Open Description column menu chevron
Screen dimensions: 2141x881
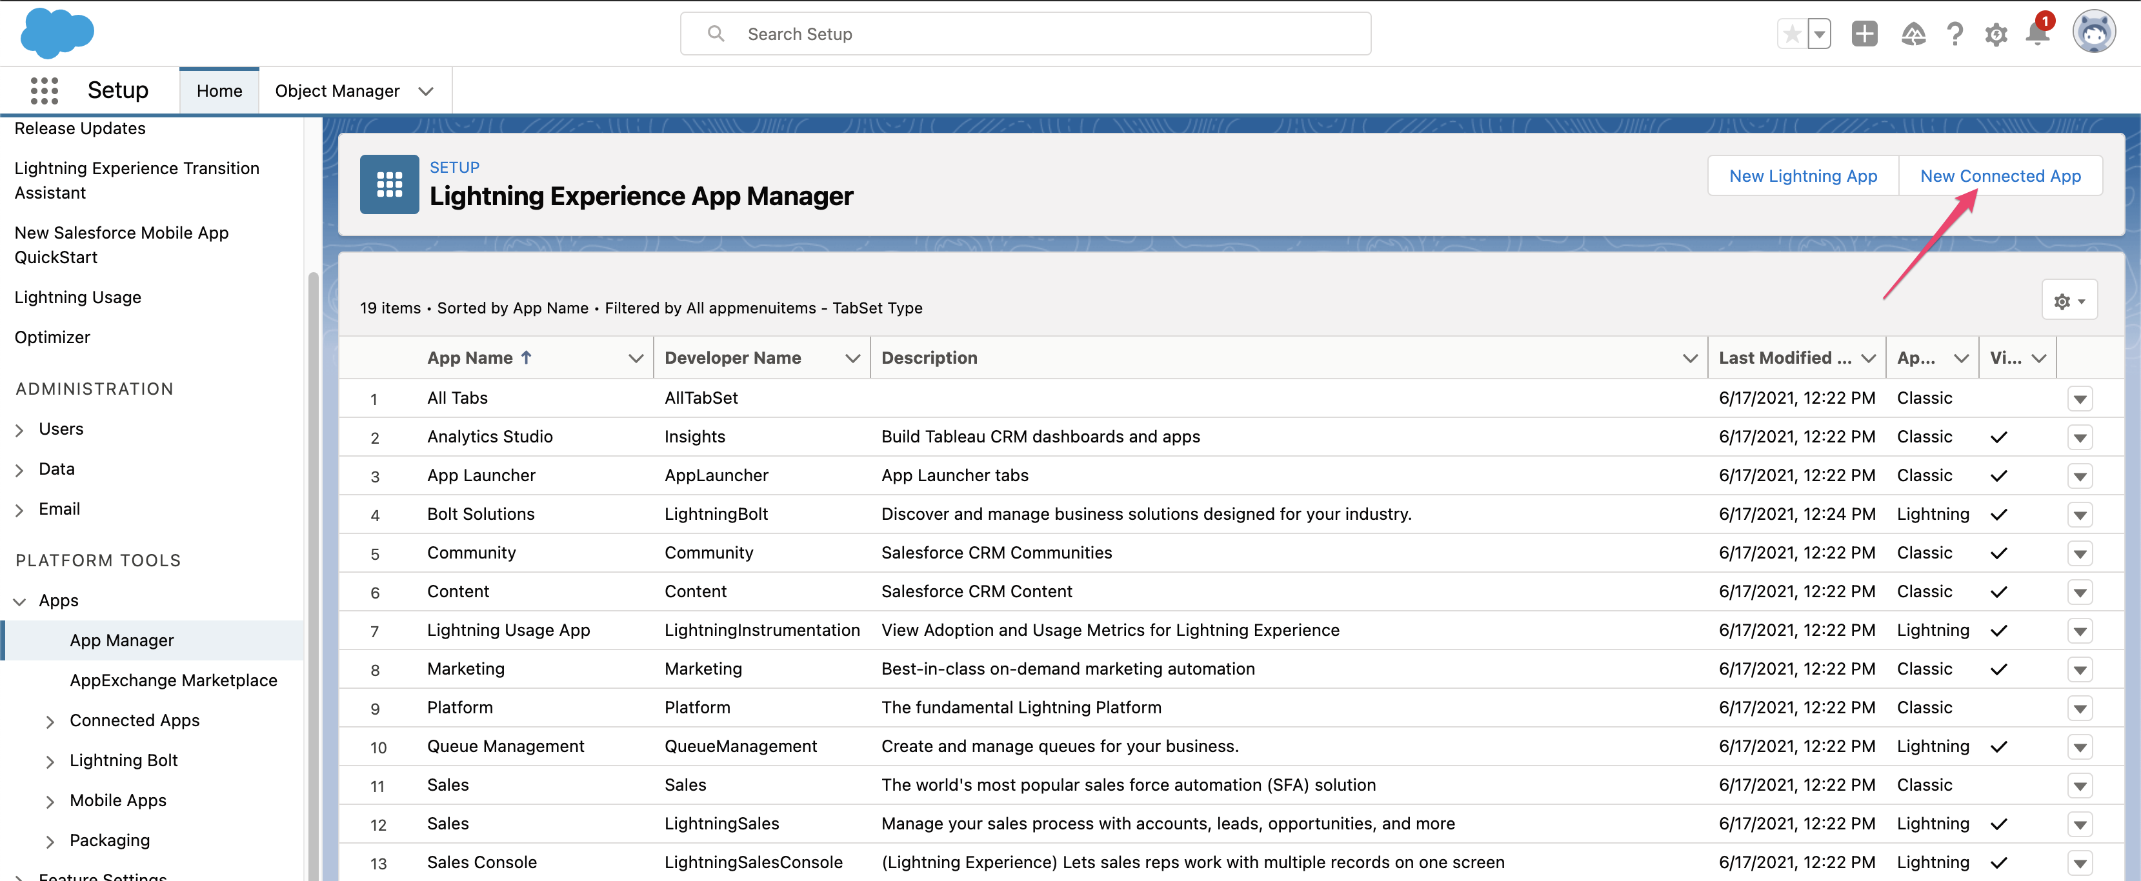(x=1690, y=358)
